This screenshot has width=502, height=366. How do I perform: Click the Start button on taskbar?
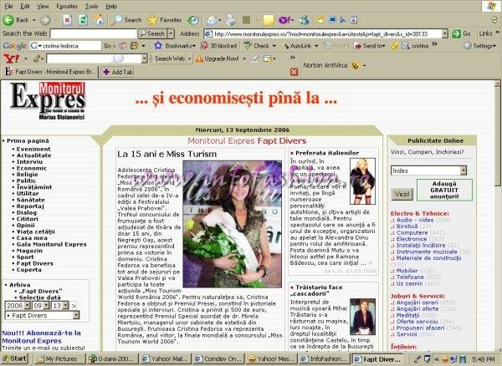pyautogui.click(x=17, y=358)
